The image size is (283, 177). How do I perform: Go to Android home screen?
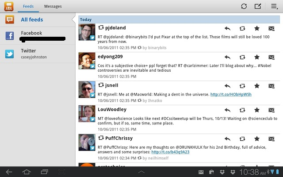[x=27, y=172]
